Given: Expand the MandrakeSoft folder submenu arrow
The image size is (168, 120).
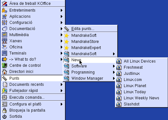Looking at the screenshot, I should point(114,54).
